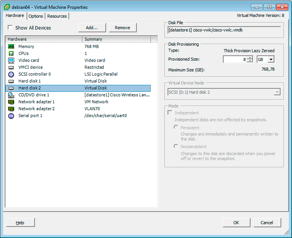292x238 pixels.
Task: Click the Video card monitor icon
Action: pyautogui.click(x=11, y=61)
